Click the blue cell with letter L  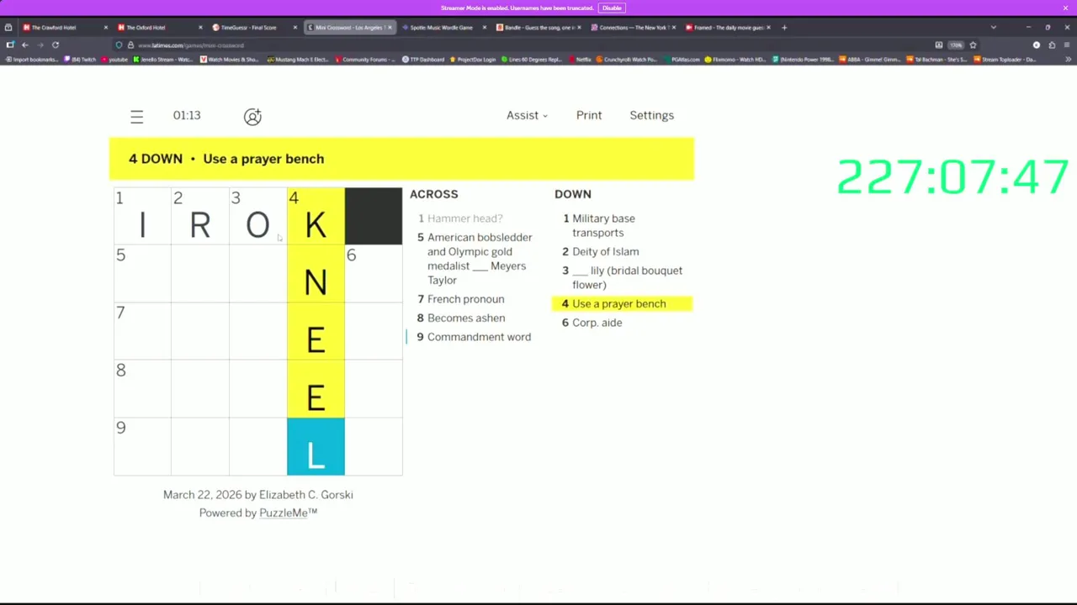point(316,447)
